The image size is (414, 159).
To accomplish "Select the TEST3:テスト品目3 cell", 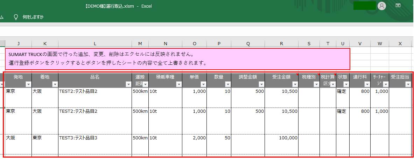I will [x=94, y=138].
